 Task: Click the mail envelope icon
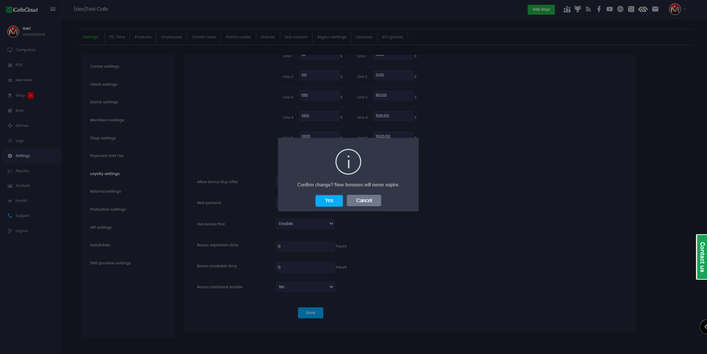(655, 9)
